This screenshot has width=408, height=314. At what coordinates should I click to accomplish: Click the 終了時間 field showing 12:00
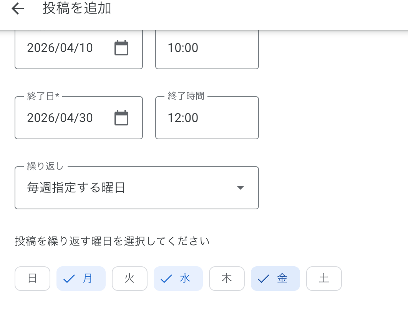(207, 118)
